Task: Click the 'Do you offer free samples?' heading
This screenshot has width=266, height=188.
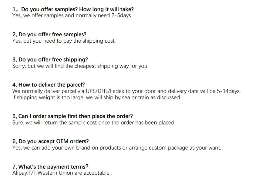Action: tap(49, 35)
